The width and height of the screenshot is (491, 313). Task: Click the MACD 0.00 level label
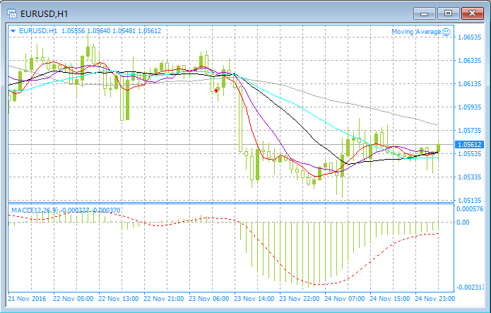(x=463, y=223)
